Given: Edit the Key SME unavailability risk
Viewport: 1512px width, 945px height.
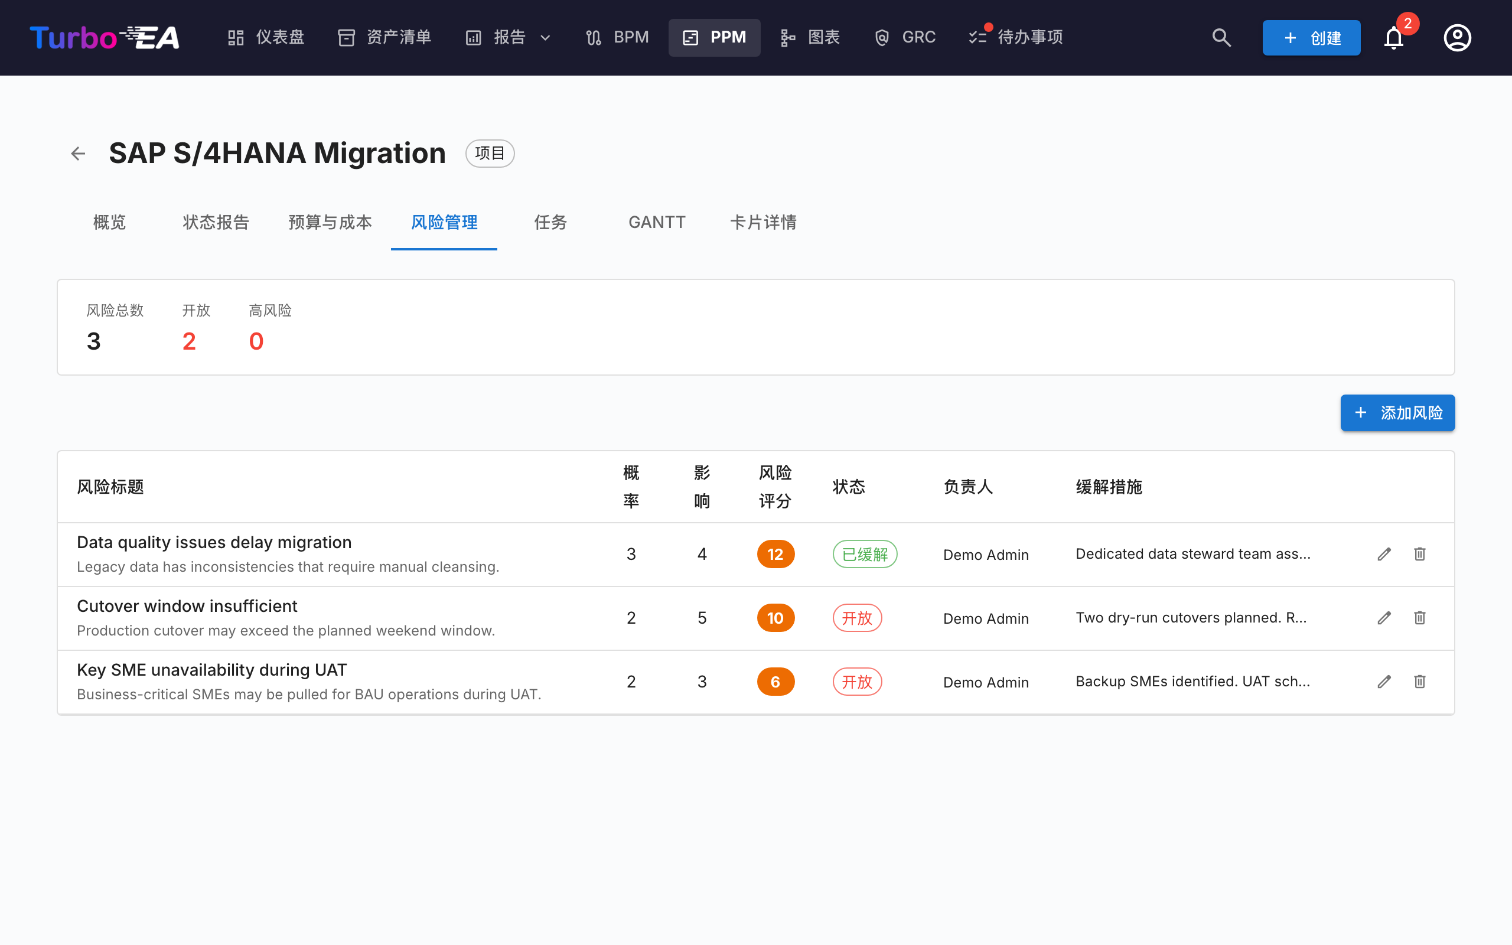Looking at the screenshot, I should click(x=1384, y=682).
